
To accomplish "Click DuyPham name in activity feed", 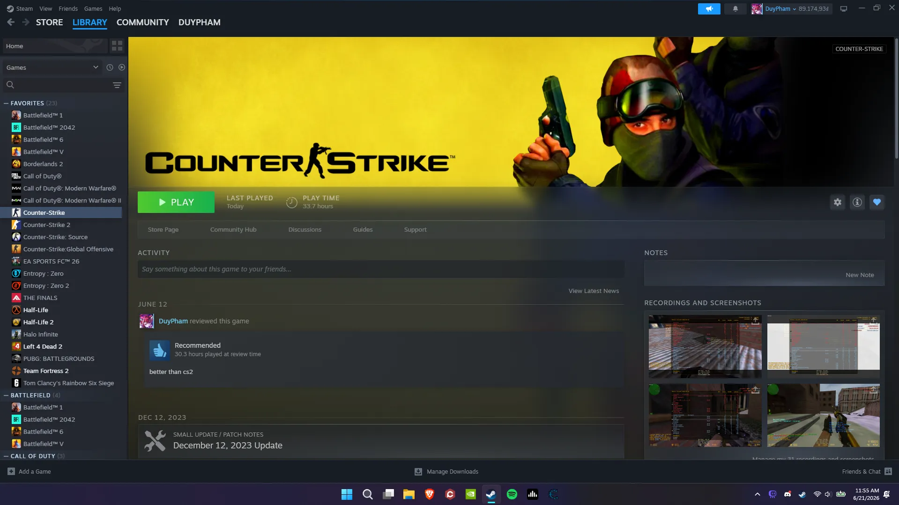I will (173, 321).
